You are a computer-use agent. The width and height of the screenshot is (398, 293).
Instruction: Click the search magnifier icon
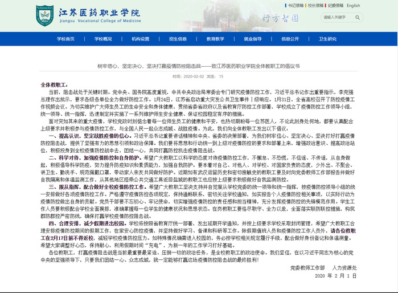point(356,17)
